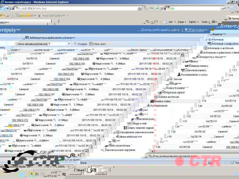Open the address bar history dropdown
239x179 pixels.
point(140,9)
